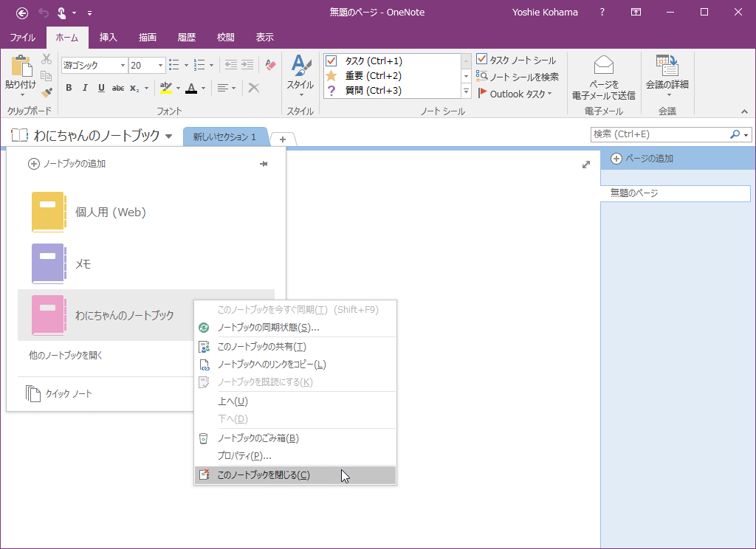Expand page to full view arrow
Screen dimensions: 756x549
(585, 165)
